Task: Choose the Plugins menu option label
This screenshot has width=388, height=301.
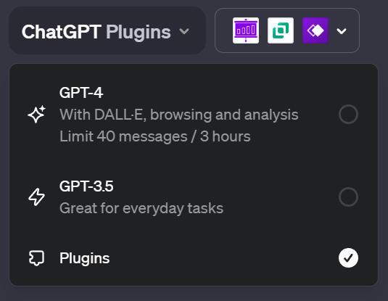Action: 84,258
